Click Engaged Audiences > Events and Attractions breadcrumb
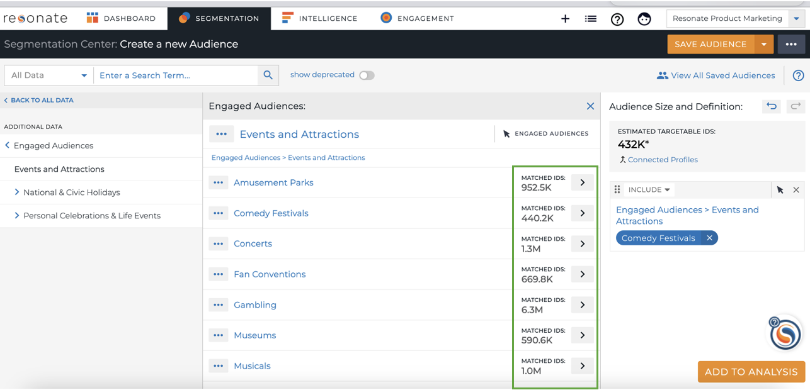This screenshot has width=810, height=390. click(x=288, y=158)
